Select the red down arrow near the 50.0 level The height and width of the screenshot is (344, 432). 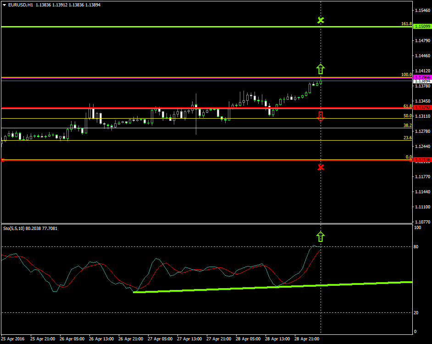(321, 116)
